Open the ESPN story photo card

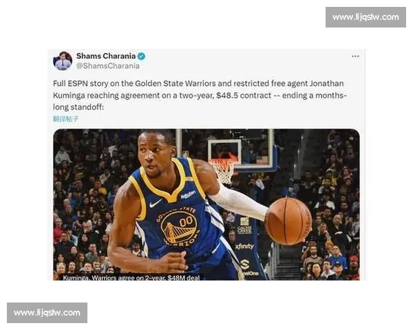(x=206, y=204)
